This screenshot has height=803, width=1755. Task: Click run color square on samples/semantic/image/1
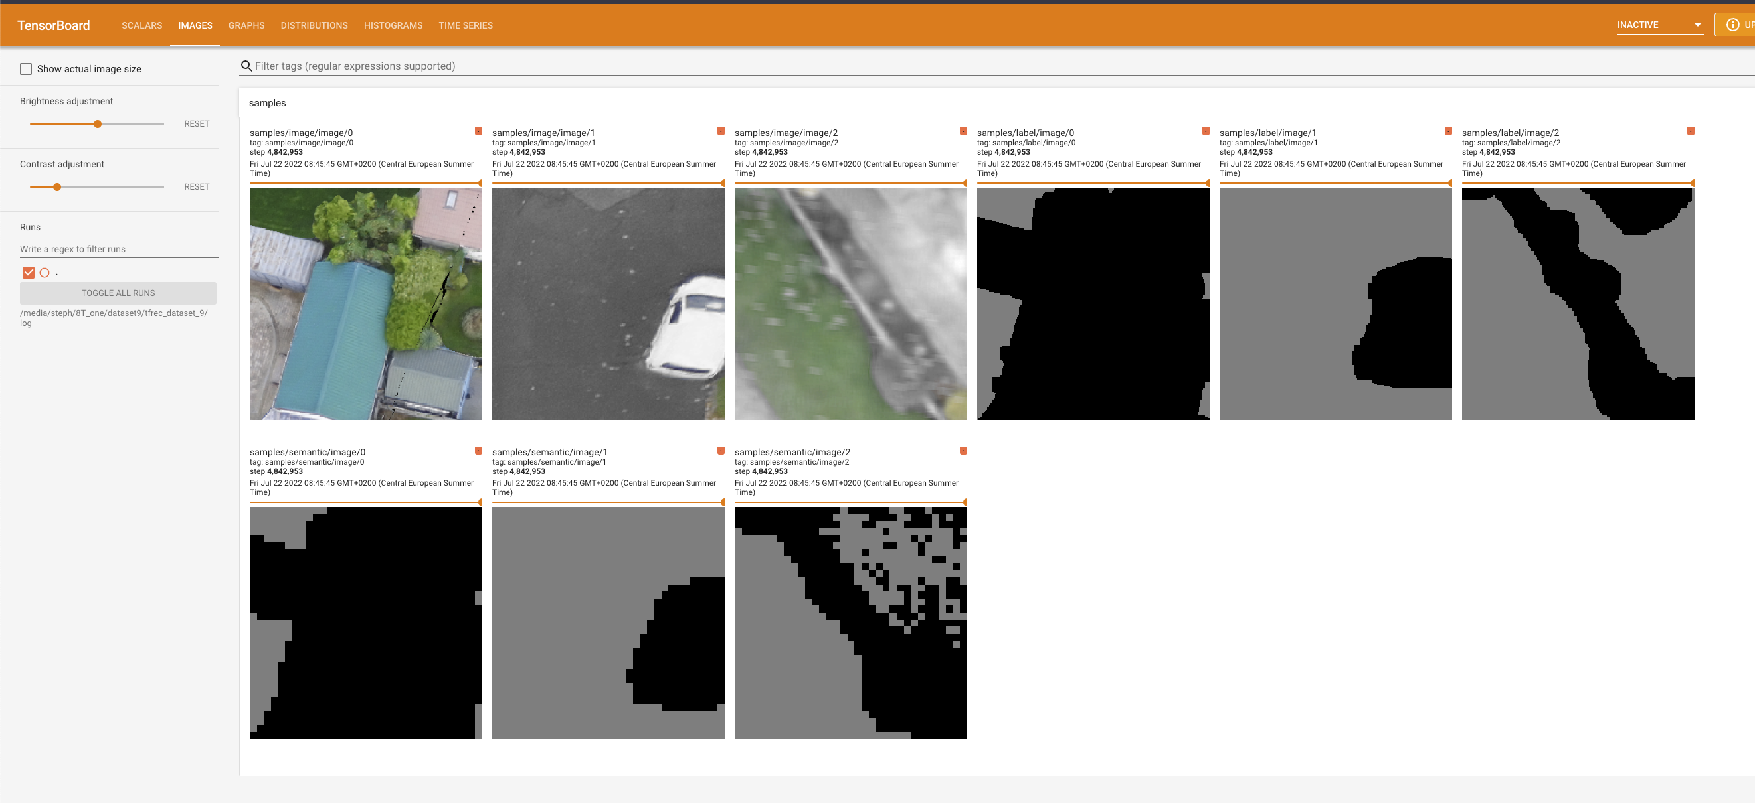721,451
